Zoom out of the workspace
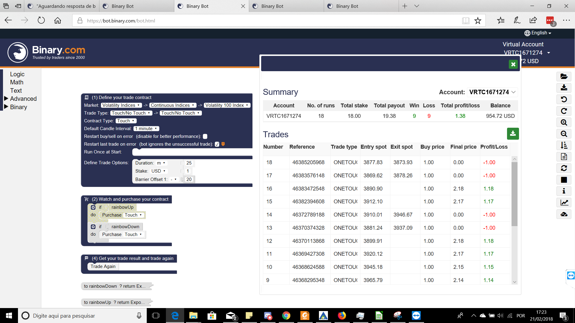Screen dimensions: 575x323 tap(564, 134)
